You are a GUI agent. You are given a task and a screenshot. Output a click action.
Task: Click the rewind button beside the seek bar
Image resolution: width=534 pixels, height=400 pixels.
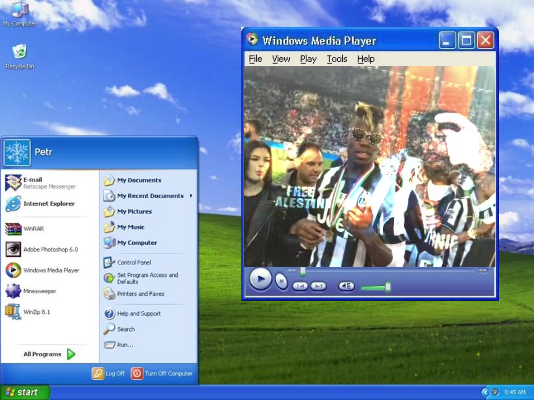(292, 271)
